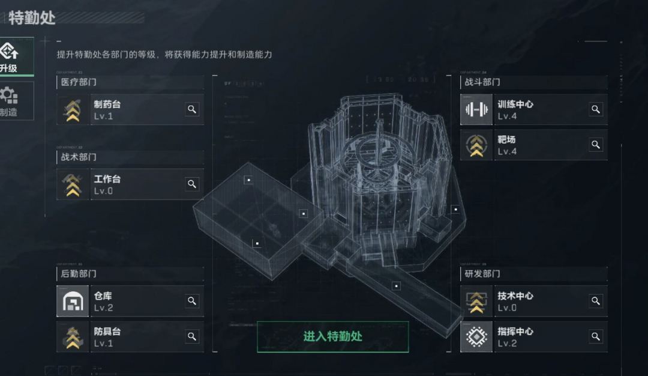Click the marker on the model's long corridor
Viewport: 648px width, 376px height.
pyautogui.click(x=397, y=285)
